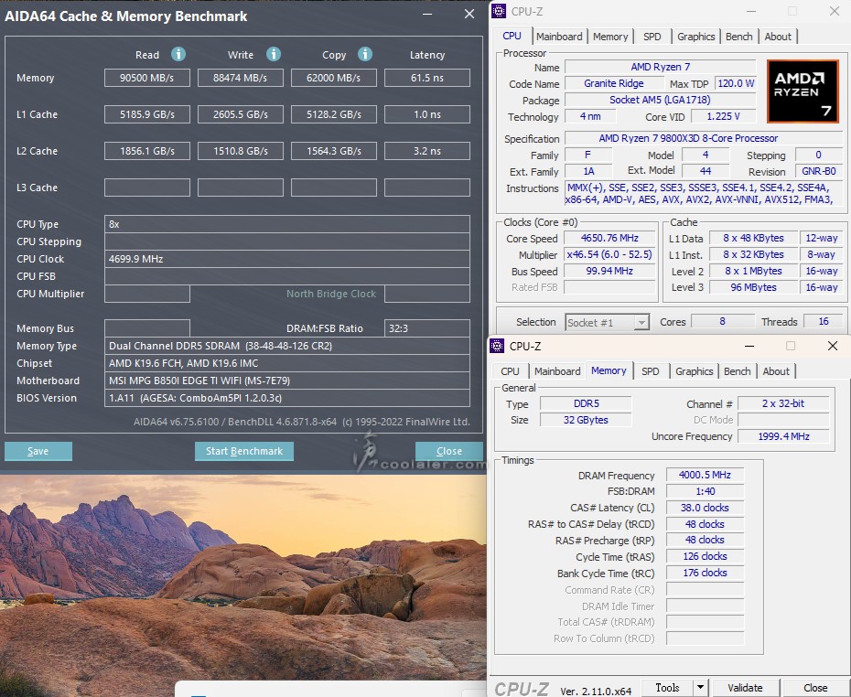
Task: Click the Close button at CPU-Z bottom
Action: (x=815, y=688)
